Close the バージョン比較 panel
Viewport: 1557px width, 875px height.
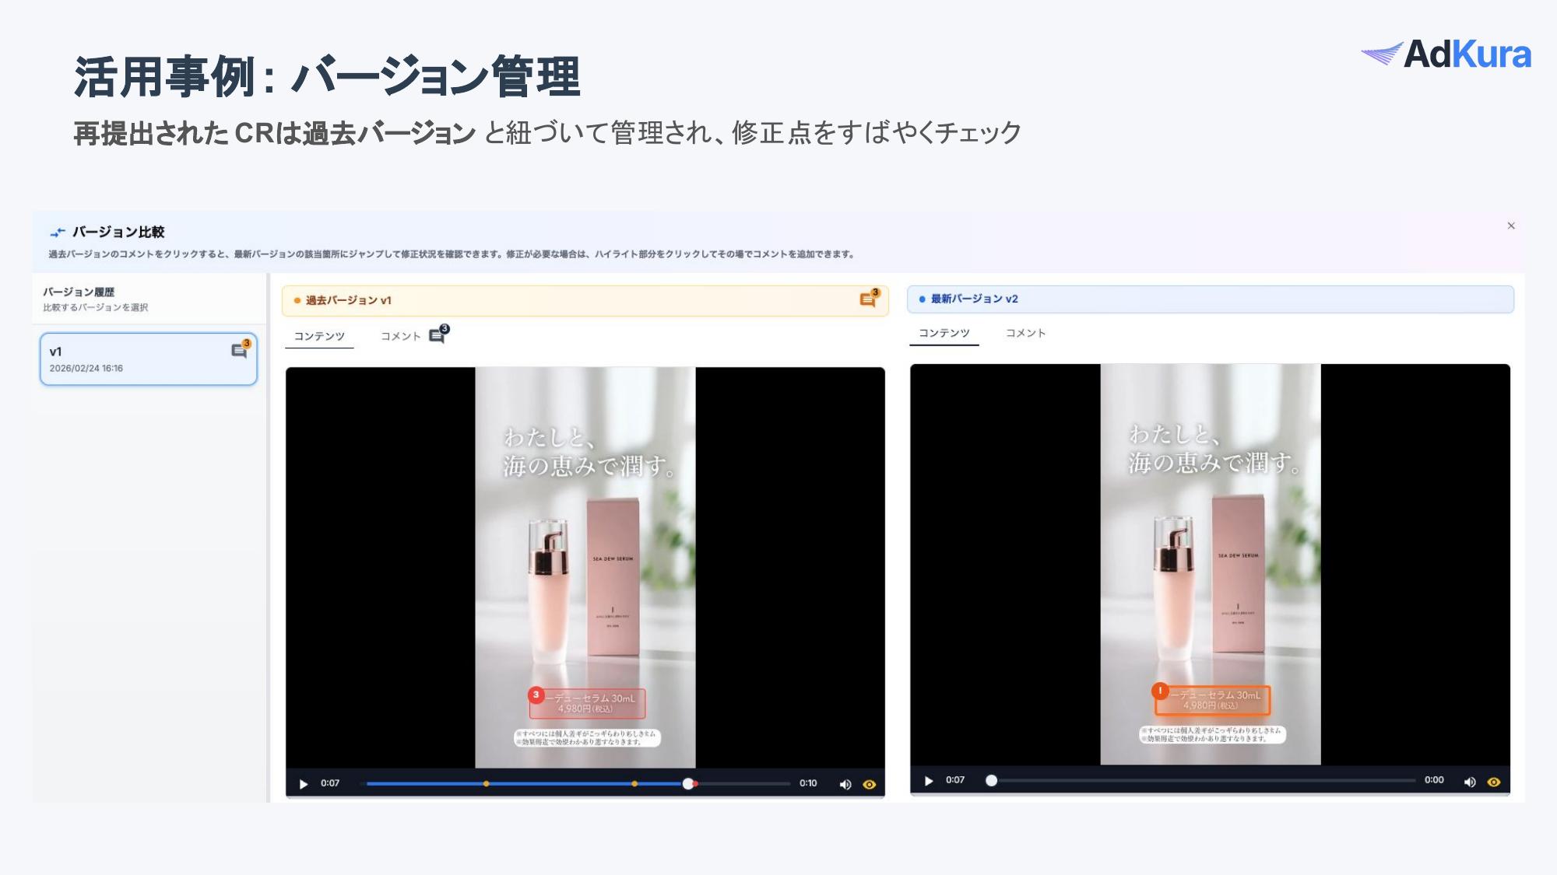1511,226
